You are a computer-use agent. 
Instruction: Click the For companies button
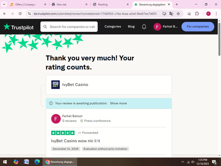198,27
